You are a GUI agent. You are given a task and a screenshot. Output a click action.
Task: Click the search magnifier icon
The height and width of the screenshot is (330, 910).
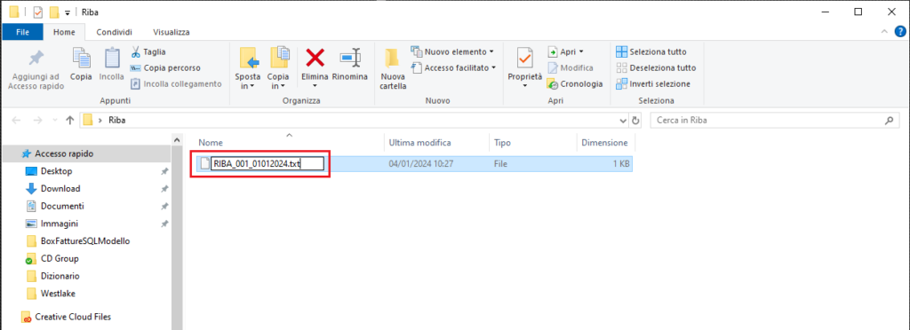pyautogui.click(x=889, y=121)
